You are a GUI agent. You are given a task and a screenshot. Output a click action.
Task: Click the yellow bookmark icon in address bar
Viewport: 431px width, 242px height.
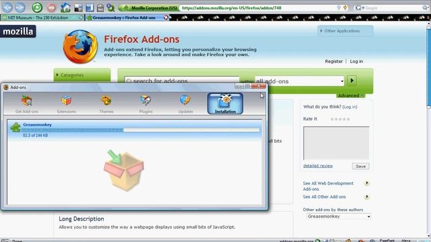pos(345,8)
